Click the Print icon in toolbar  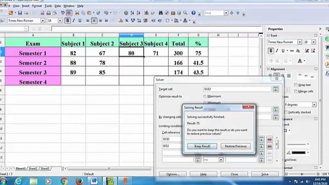pyautogui.click(x=48, y=13)
